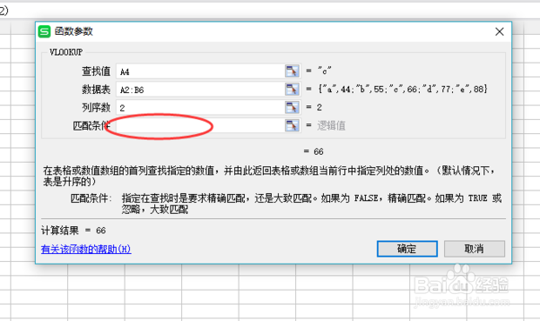540x321 pixels.
Task: Click the 数据表 label
Action: pyautogui.click(x=96, y=90)
